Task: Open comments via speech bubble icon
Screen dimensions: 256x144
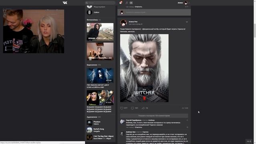Action: click(132, 108)
